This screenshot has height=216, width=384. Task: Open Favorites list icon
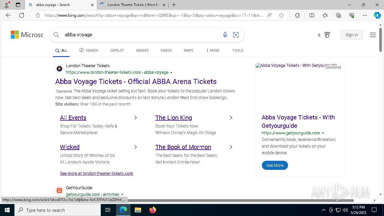(325, 15)
